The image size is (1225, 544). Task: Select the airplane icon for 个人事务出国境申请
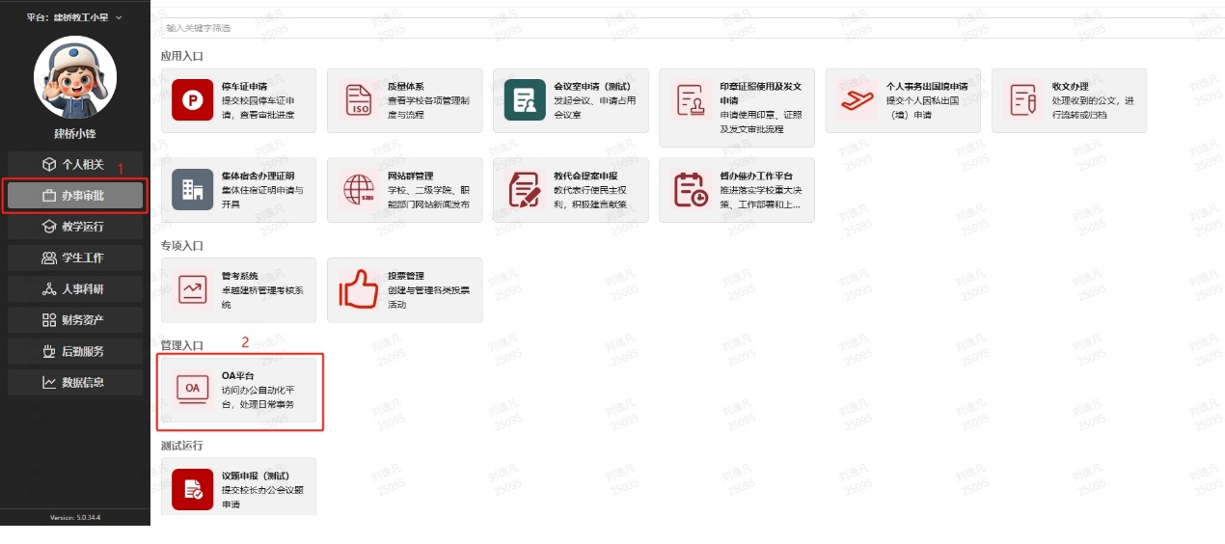[x=856, y=100]
